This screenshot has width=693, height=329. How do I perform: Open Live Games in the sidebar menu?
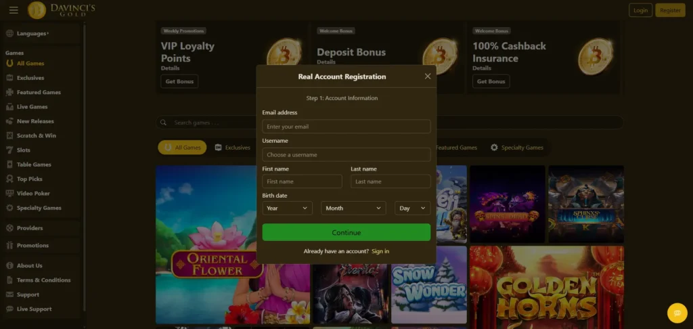(x=32, y=106)
